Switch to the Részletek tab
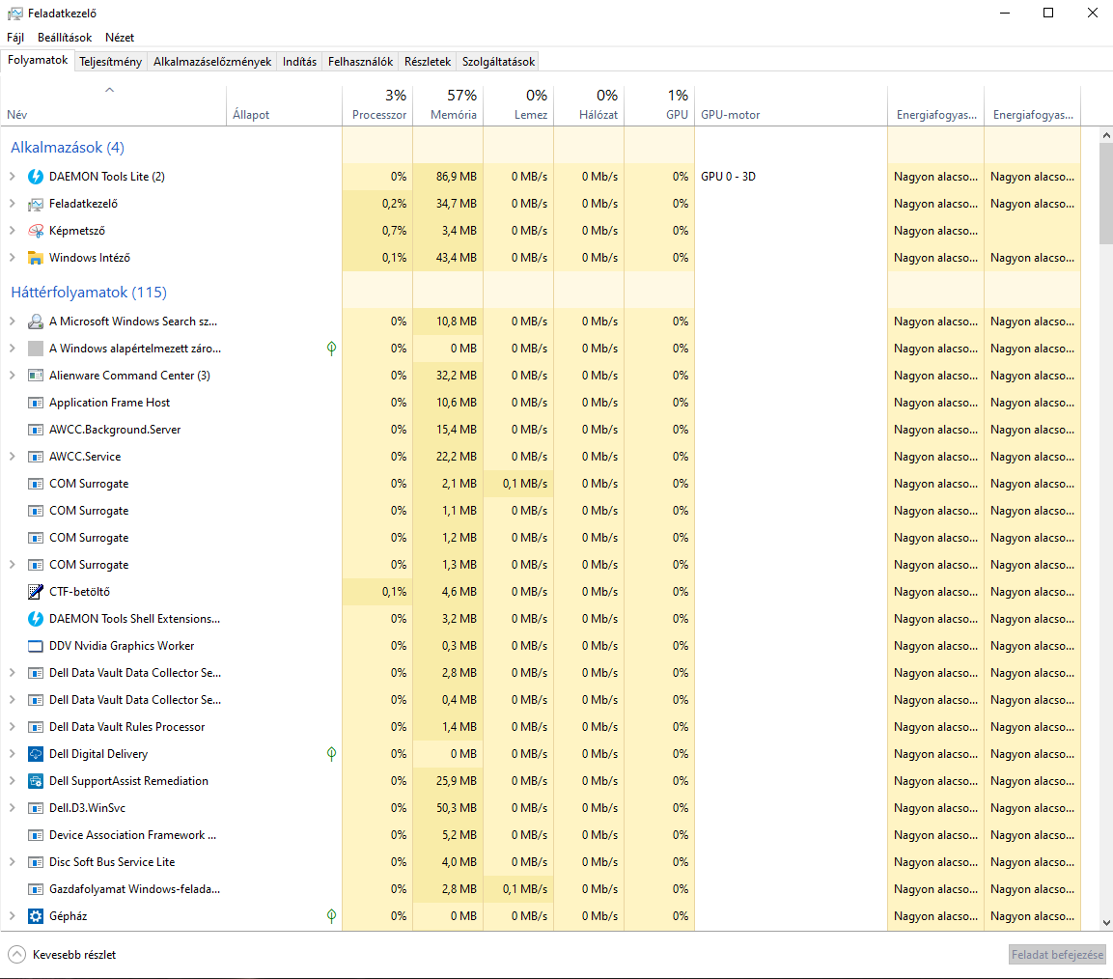This screenshot has height=979, width=1113. pyautogui.click(x=428, y=62)
